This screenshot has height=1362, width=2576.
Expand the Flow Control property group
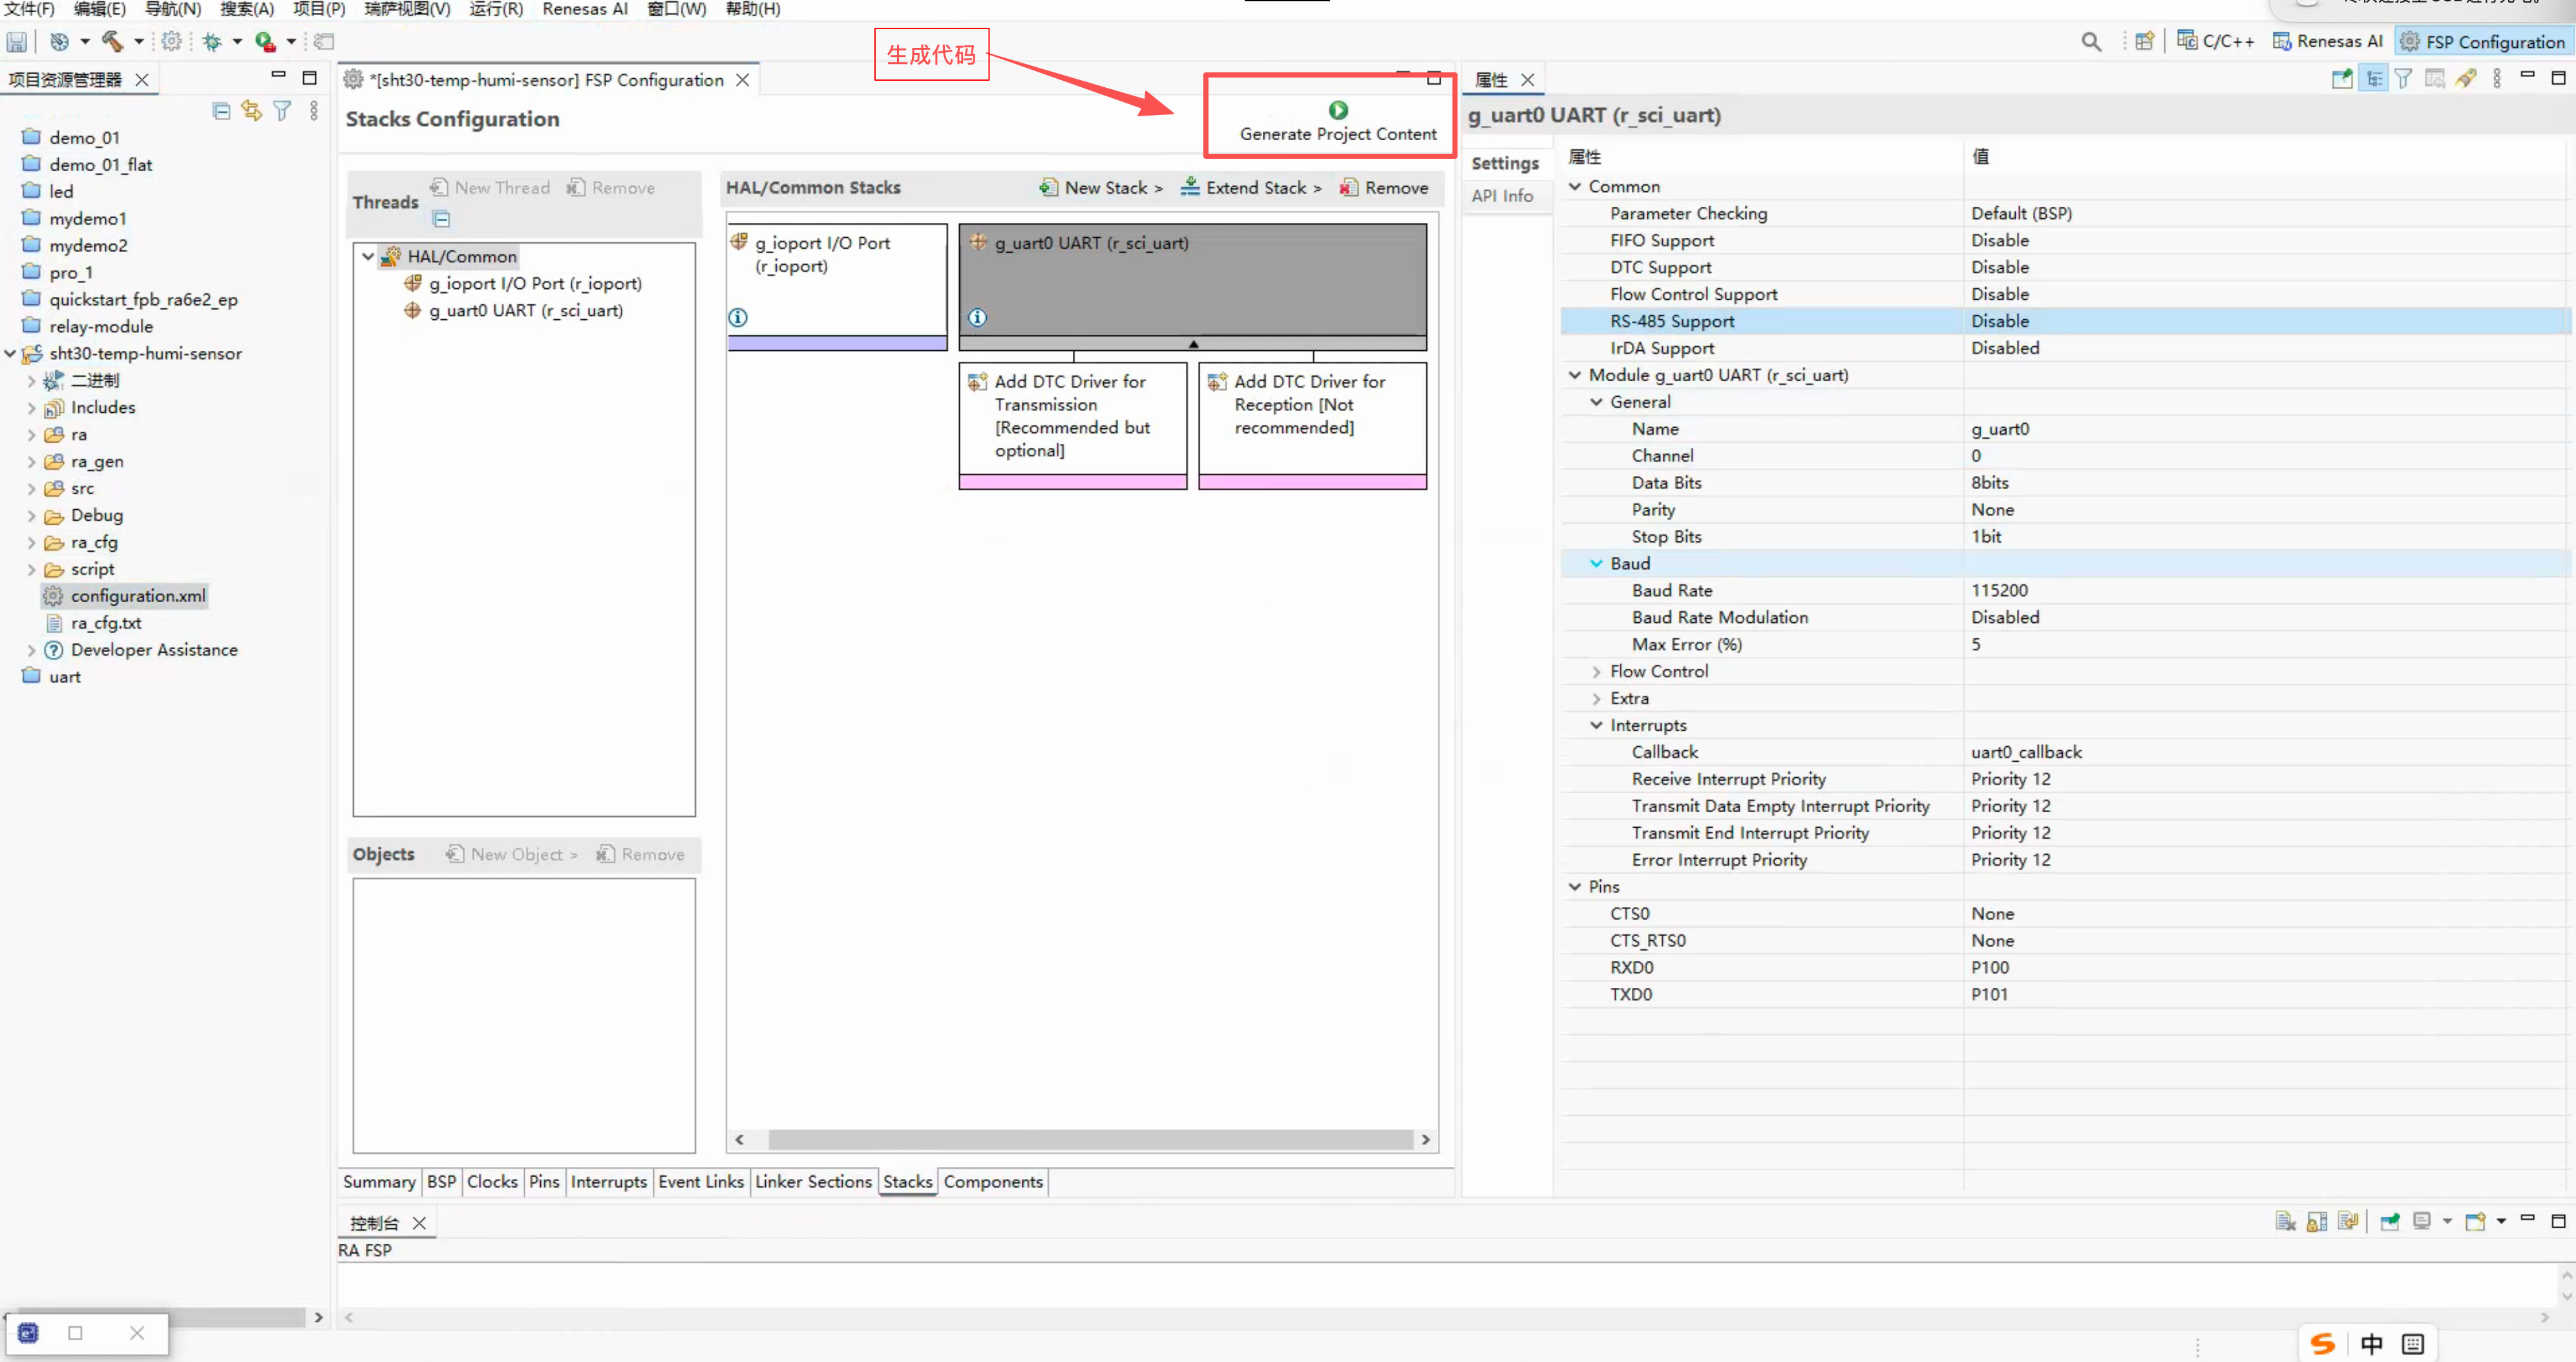pyautogui.click(x=1596, y=672)
